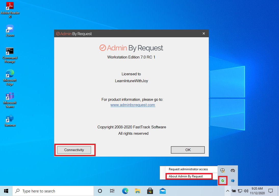Open File Explorer from taskbar

point(137,191)
